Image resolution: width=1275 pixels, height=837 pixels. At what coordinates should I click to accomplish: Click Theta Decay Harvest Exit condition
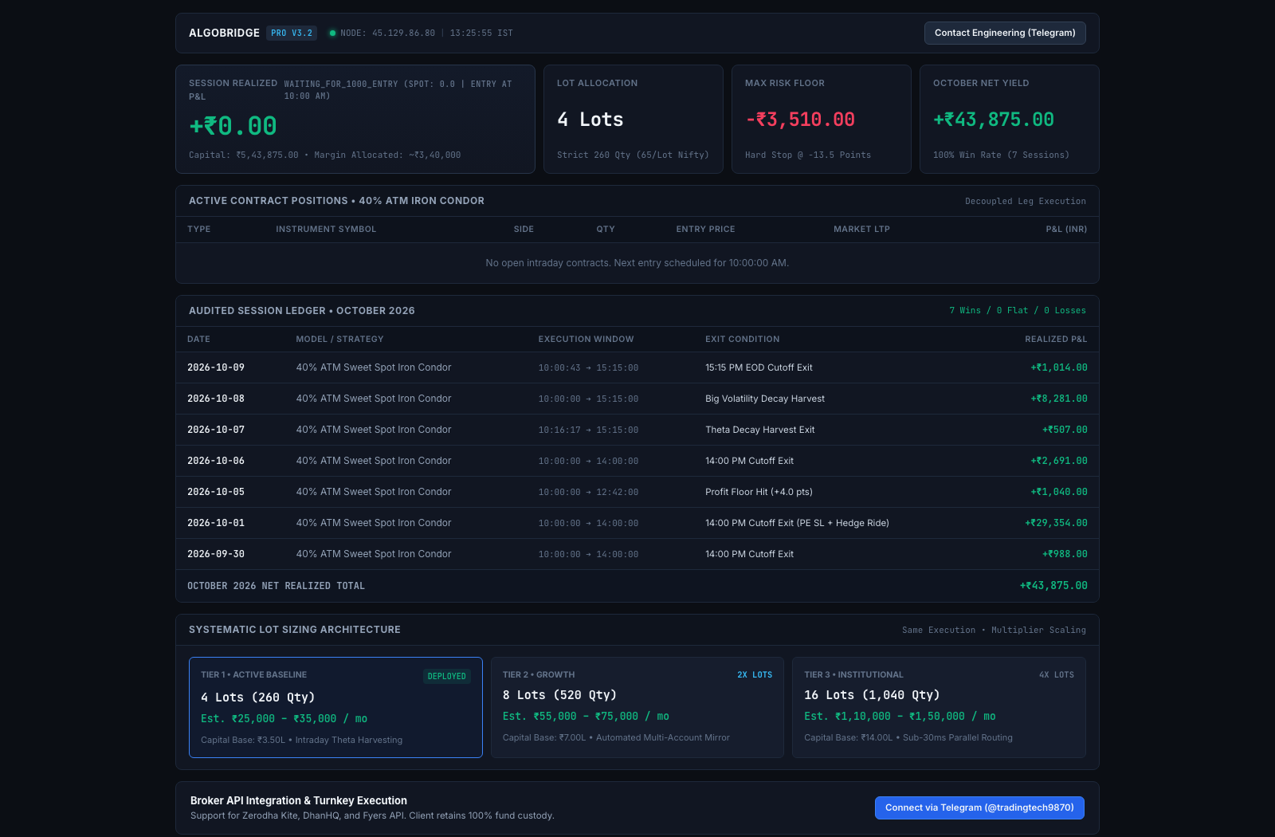click(760, 430)
